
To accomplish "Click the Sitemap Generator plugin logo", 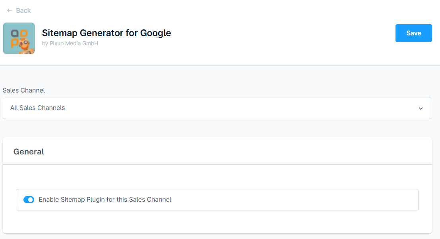I will [x=19, y=38].
